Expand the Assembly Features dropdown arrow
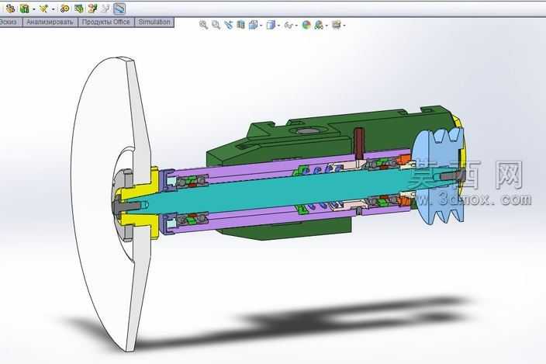The width and height of the screenshot is (546, 364). pyautogui.click(x=34, y=9)
